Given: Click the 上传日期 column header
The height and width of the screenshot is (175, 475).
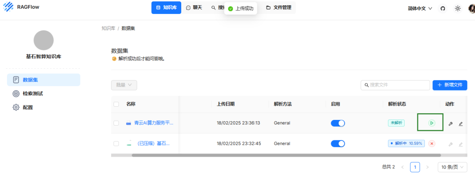Looking at the screenshot, I should (226, 104).
